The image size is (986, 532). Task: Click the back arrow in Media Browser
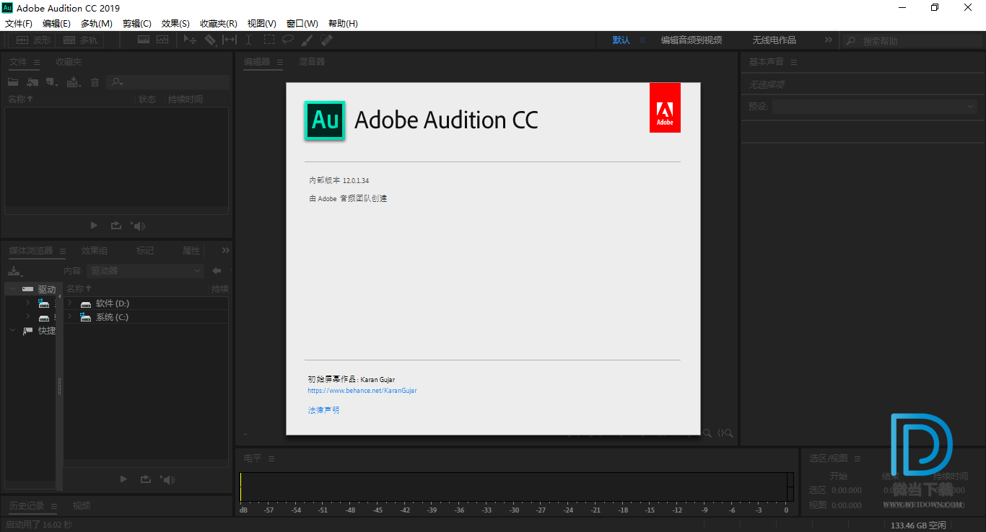pyautogui.click(x=216, y=271)
